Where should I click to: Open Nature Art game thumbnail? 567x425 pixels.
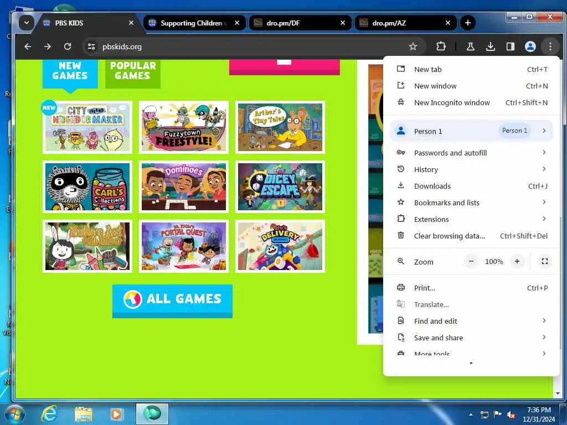click(x=87, y=246)
